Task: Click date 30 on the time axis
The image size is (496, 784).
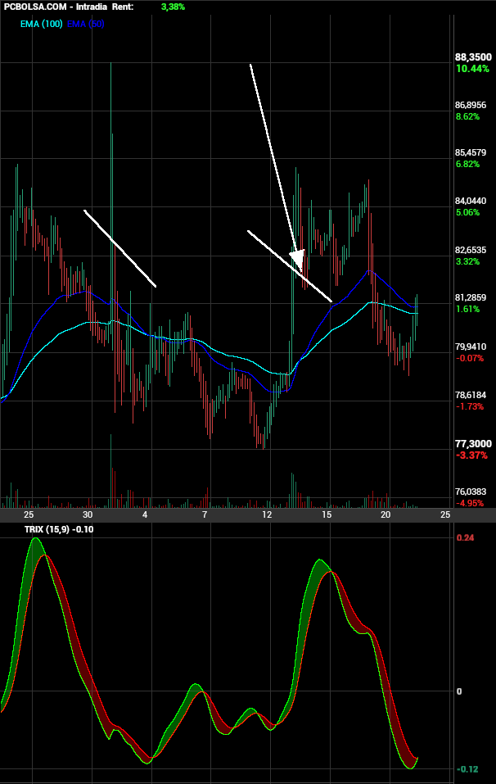Action: [x=88, y=514]
